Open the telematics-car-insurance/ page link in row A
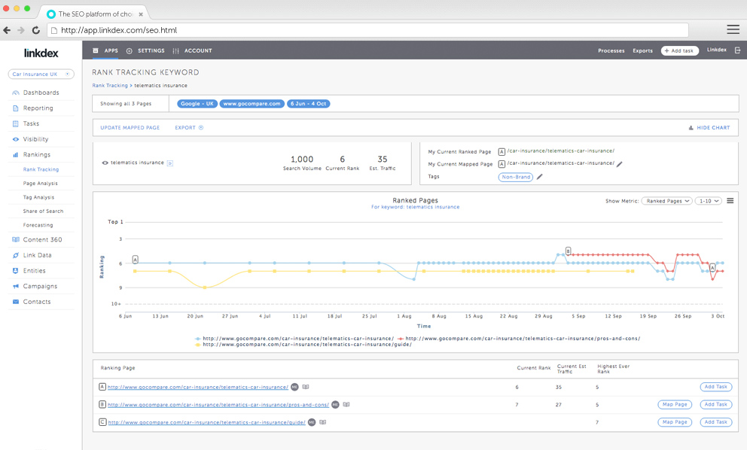 198,387
